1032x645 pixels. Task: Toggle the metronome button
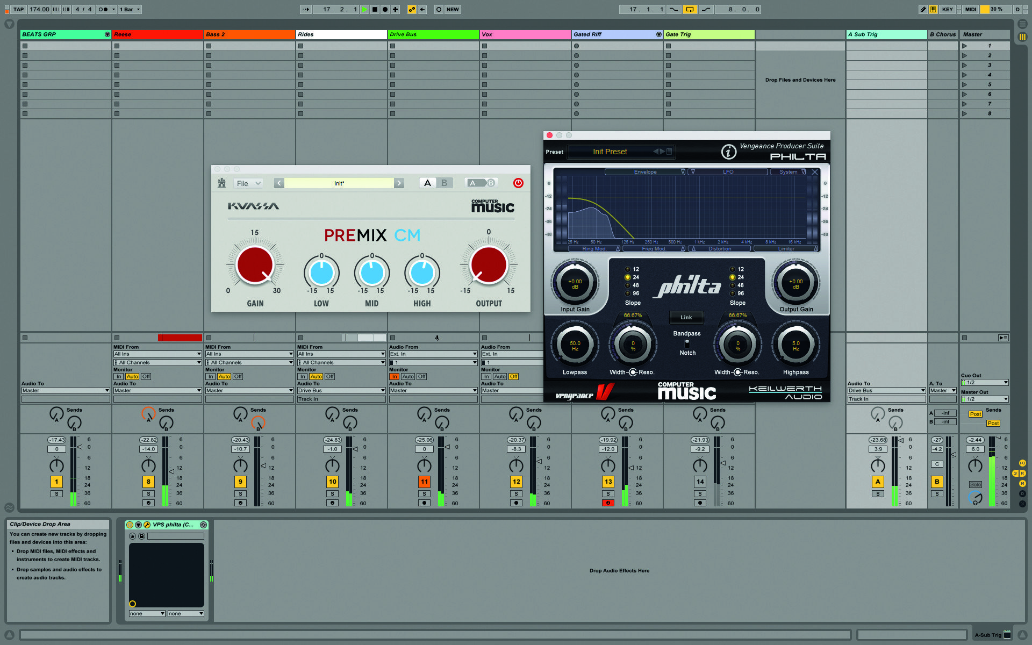click(x=103, y=9)
